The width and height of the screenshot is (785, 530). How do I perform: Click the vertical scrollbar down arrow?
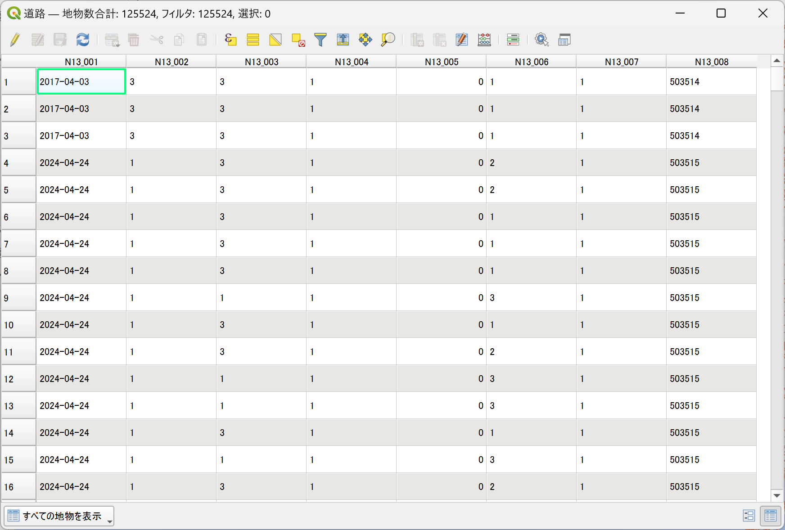coord(777,495)
